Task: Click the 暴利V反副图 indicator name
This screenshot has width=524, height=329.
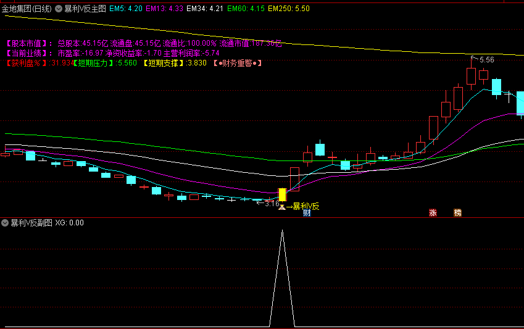Action: click(x=31, y=223)
